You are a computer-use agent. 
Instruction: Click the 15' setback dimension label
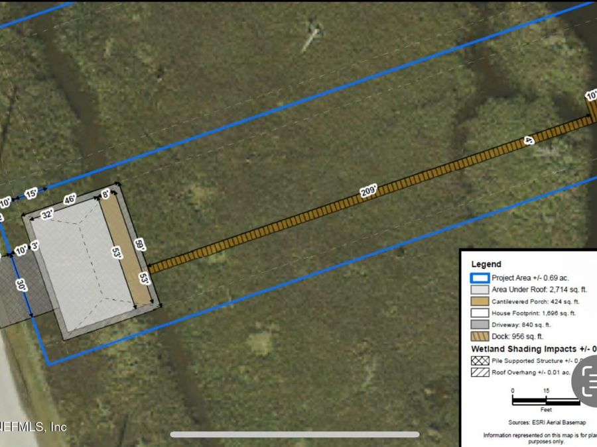(x=31, y=193)
